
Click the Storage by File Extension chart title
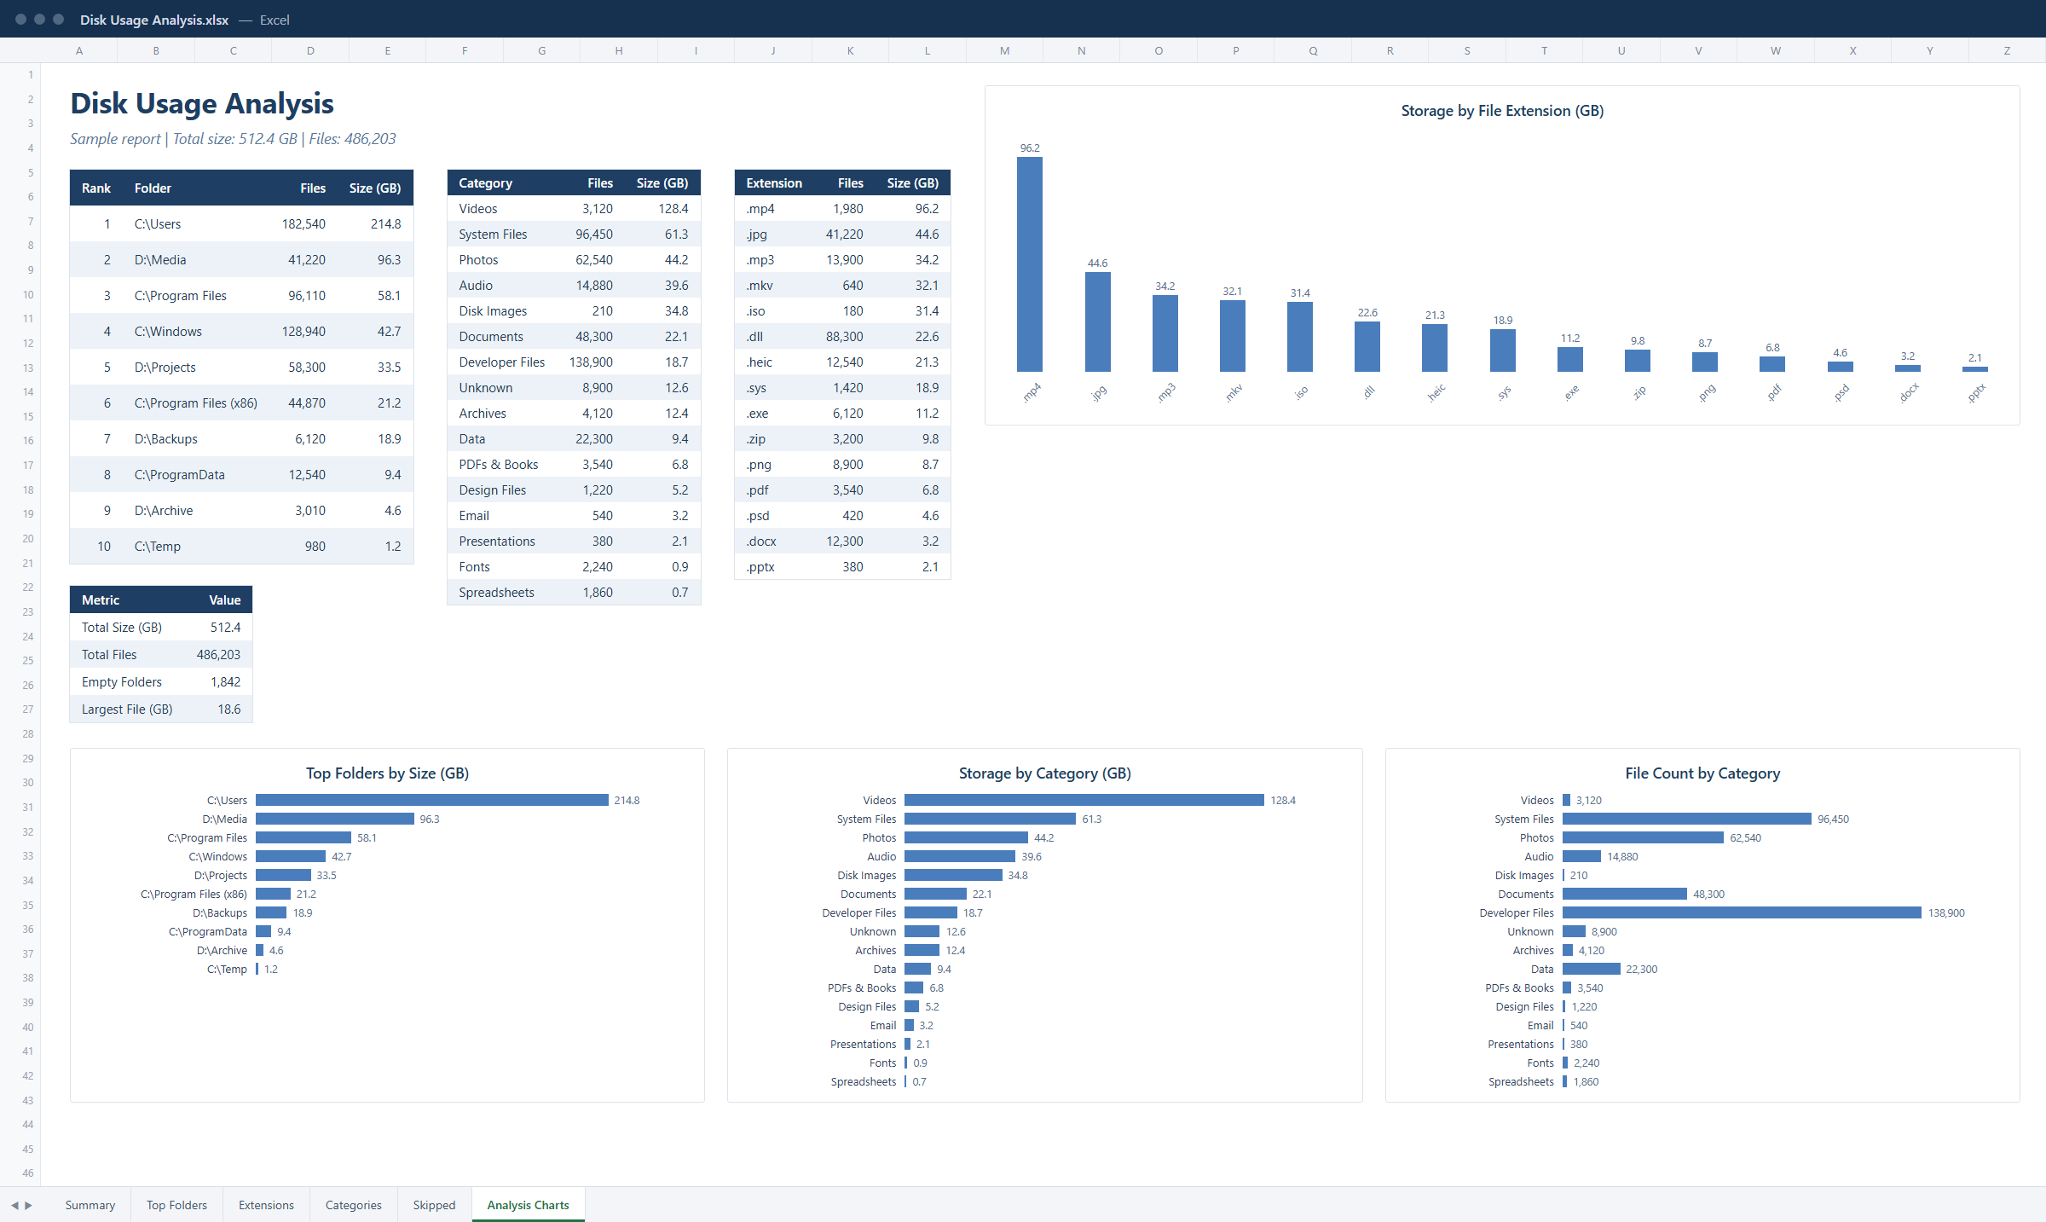coord(1502,111)
